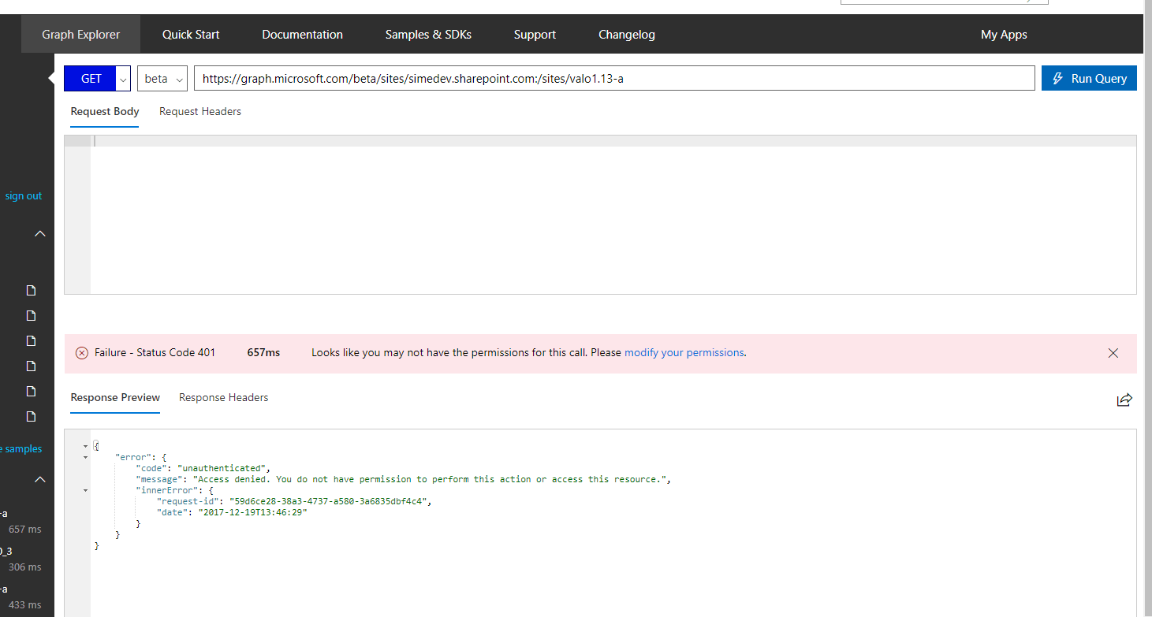
Task: Open the GET method dropdown
Action: (x=123, y=79)
